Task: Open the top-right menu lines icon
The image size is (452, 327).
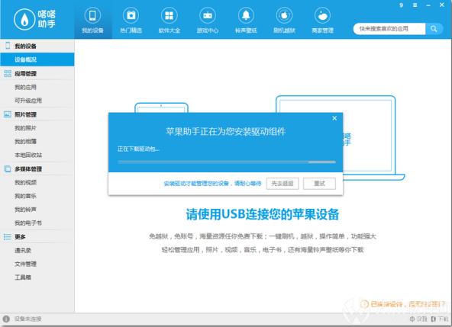Action: pos(415,5)
